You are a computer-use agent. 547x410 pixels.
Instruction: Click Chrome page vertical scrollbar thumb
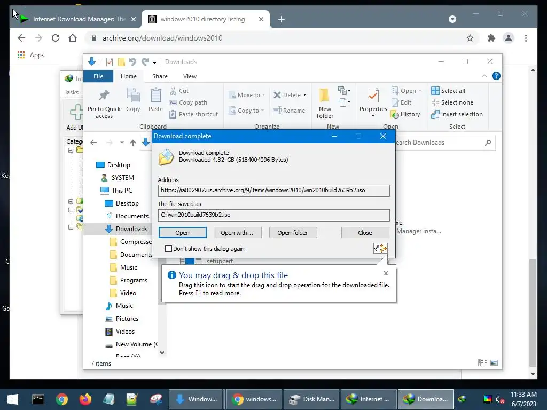[x=533, y=313]
